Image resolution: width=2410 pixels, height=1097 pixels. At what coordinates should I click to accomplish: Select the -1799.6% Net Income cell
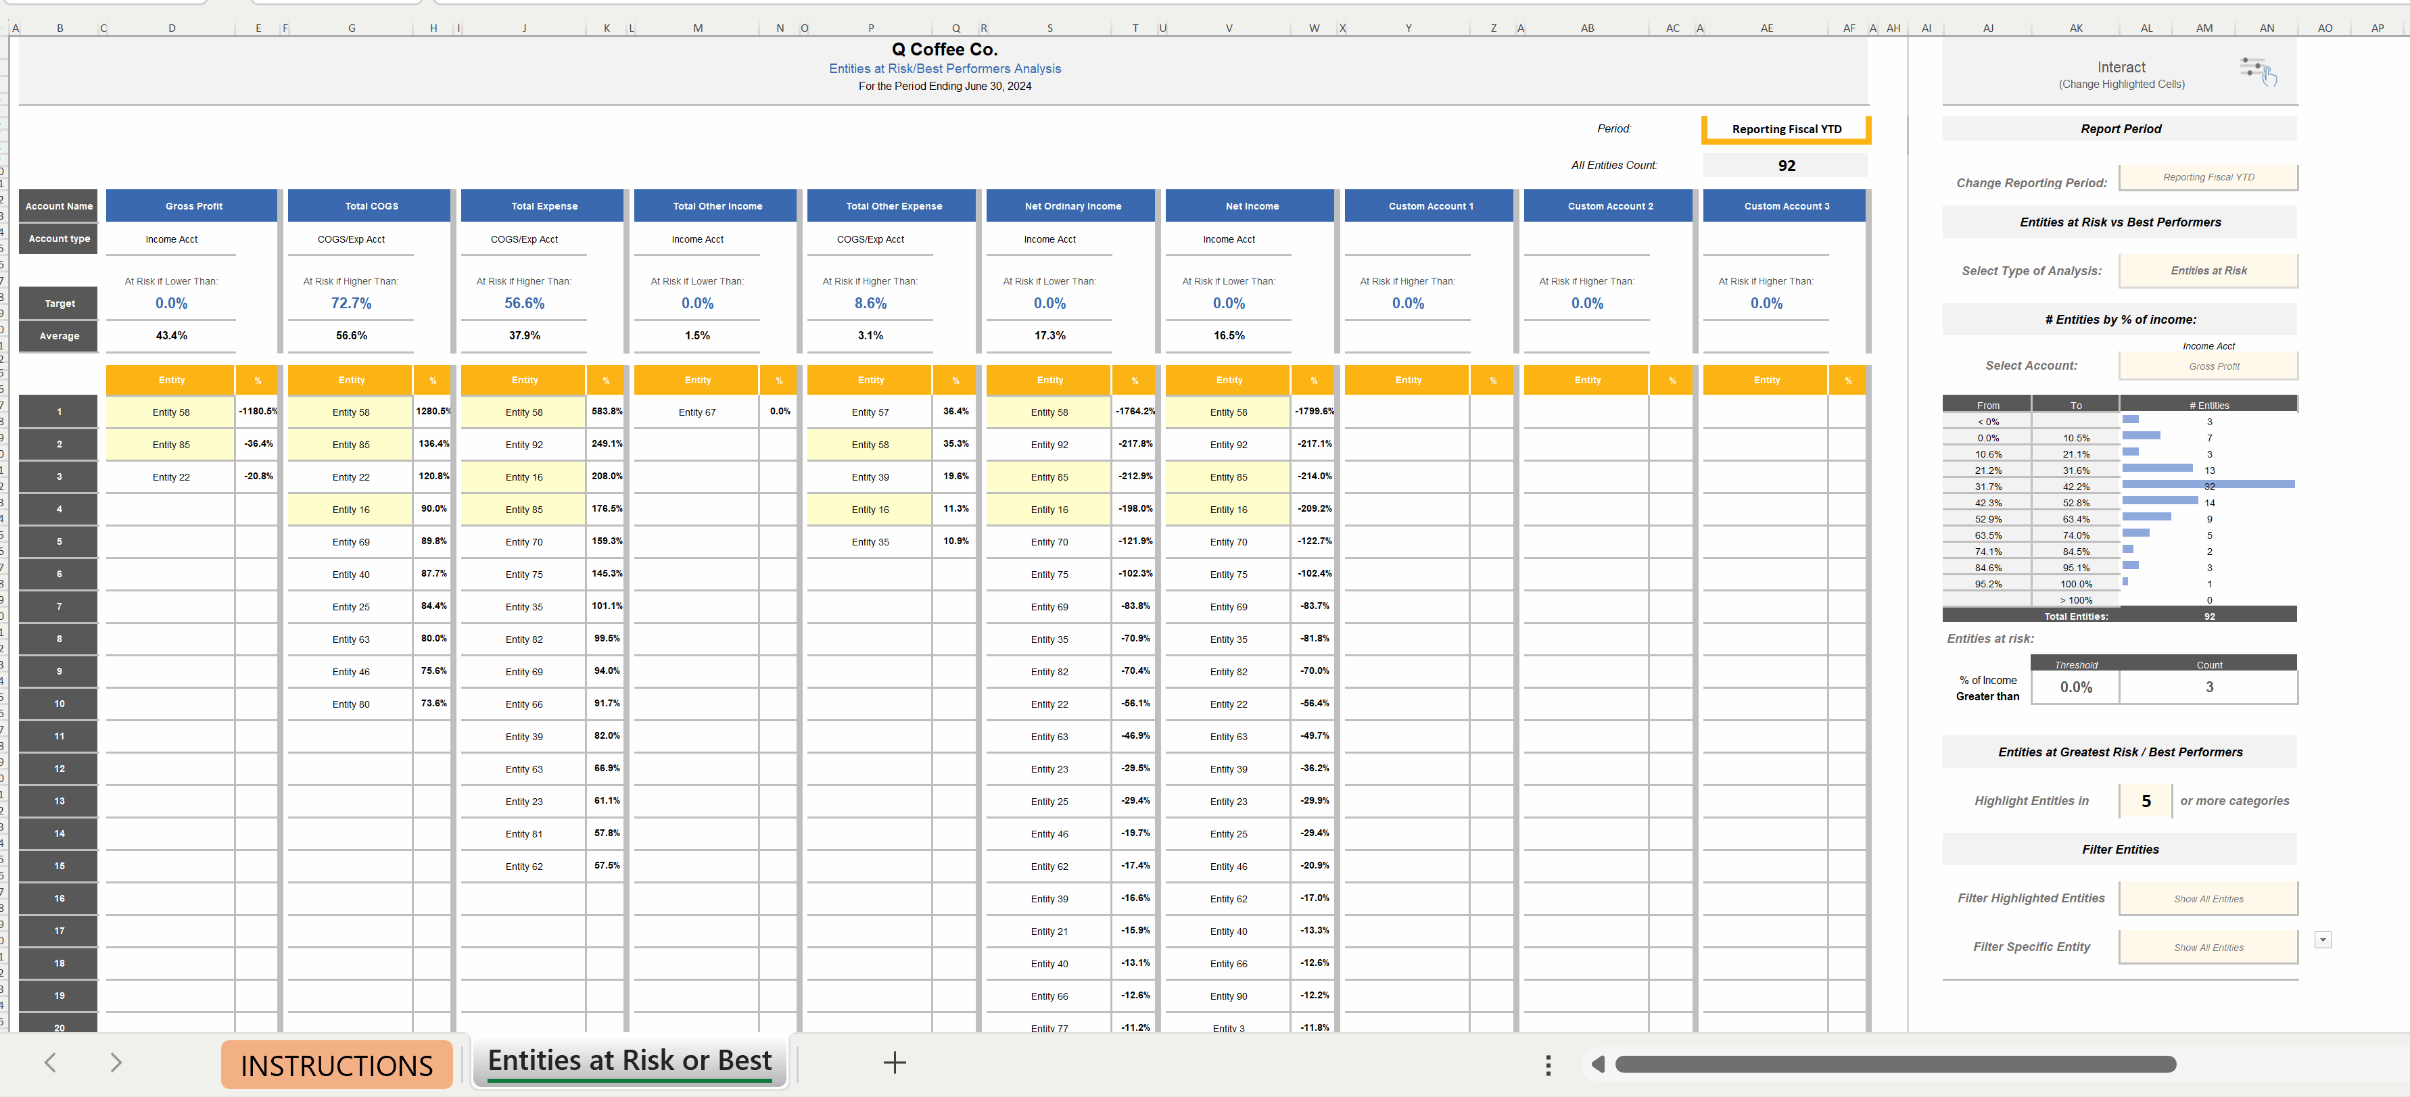[1313, 412]
